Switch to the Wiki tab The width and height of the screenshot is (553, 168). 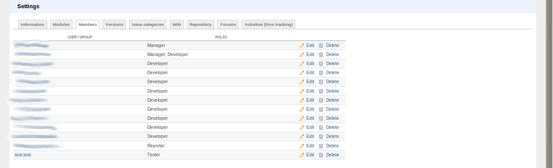[x=176, y=25]
